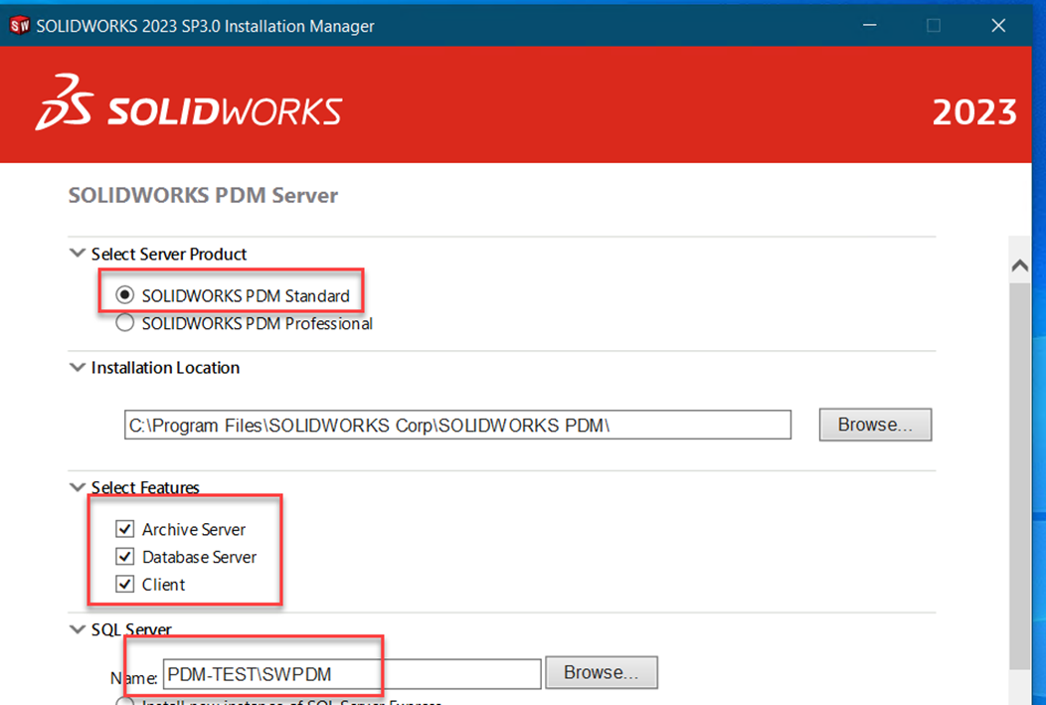Collapse the Select Features section

[78, 487]
